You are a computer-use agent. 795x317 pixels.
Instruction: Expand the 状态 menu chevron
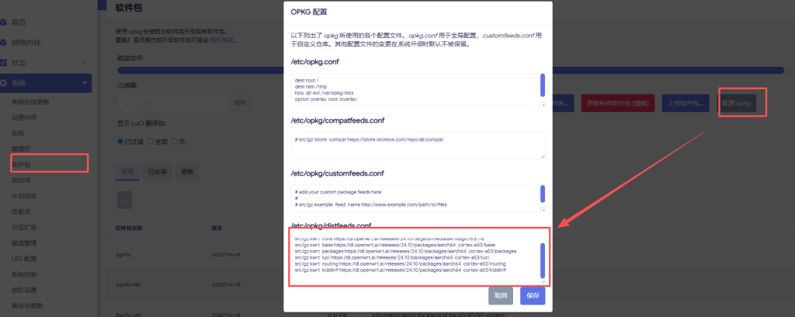84,62
